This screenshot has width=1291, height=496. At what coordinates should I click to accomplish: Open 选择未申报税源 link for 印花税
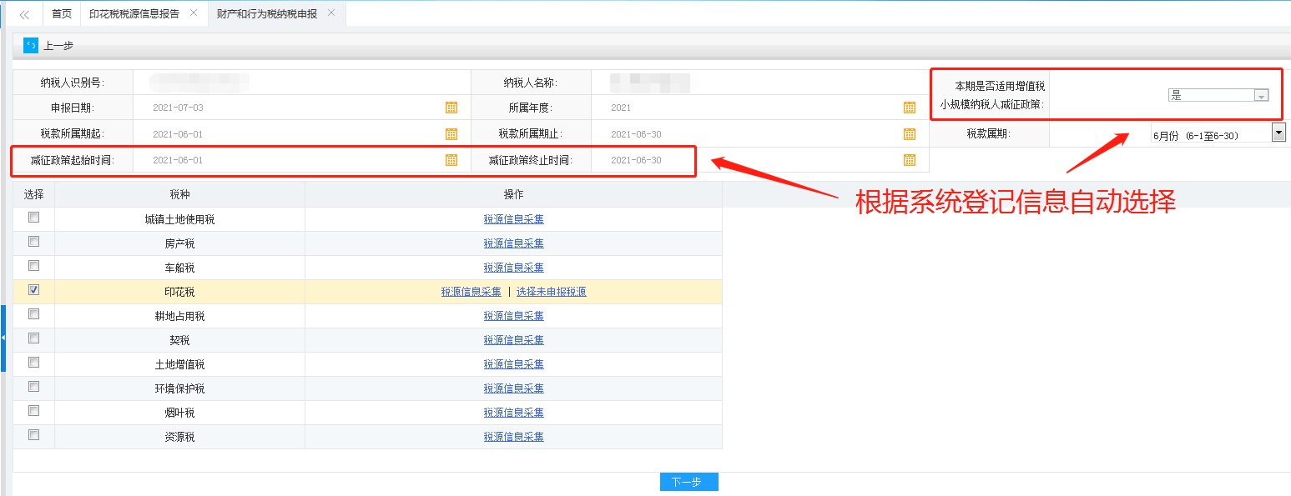pyautogui.click(x=551, y=292)
